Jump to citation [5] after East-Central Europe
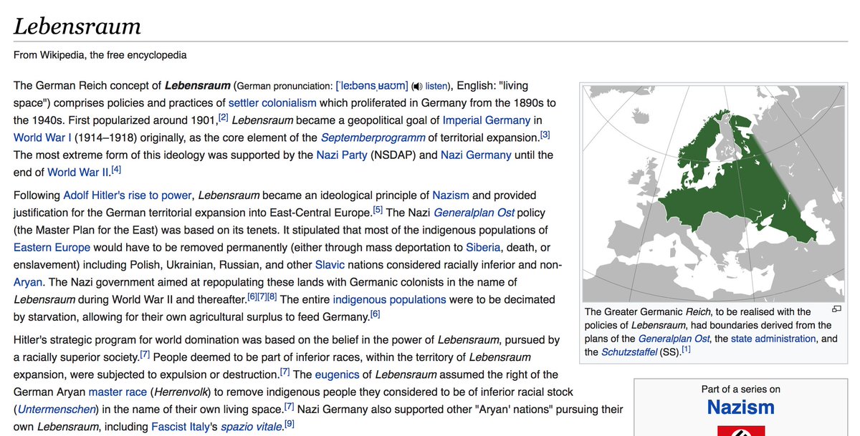Viewport: 860px width, 436px height. coord(378,209)
